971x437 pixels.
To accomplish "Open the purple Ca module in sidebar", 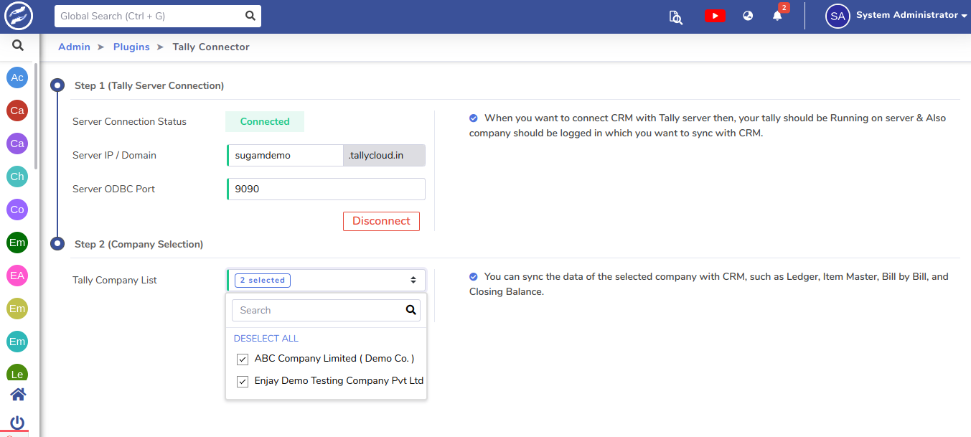I will (17, 144).
